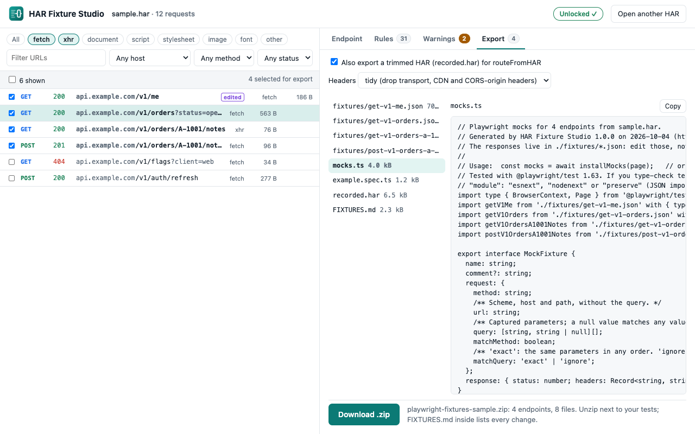Enable the other filter chip
Image resolution: width=695 pixels, height=434 pixels.
click(x=274, y=39)
